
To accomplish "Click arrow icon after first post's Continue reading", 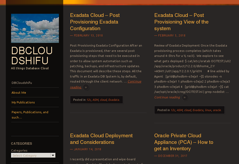I will pyautogui.click(x=86, y=87).
